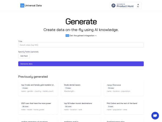The image size is (162, 122).
Task: Open the chat support bubble
Action: 155,115
